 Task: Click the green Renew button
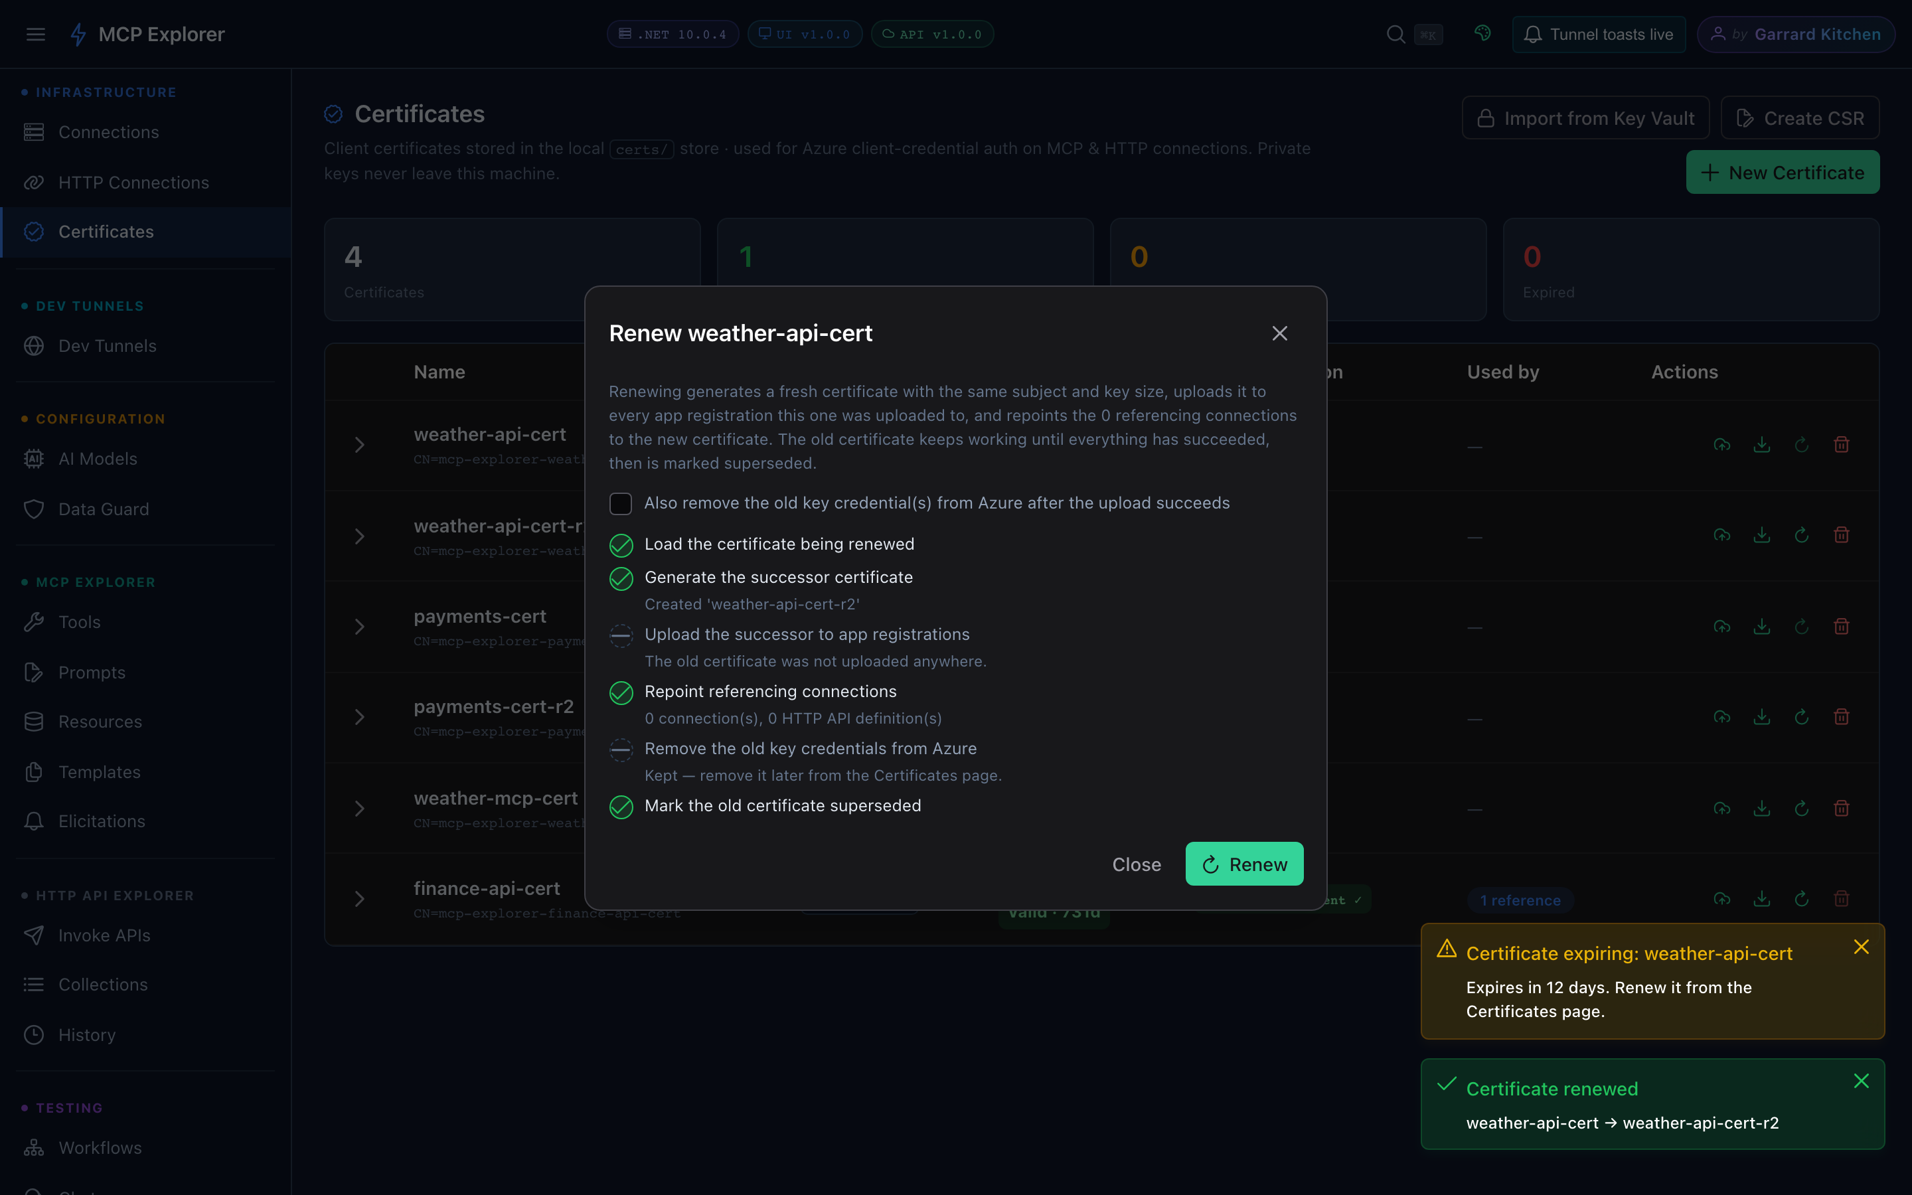1243,864
